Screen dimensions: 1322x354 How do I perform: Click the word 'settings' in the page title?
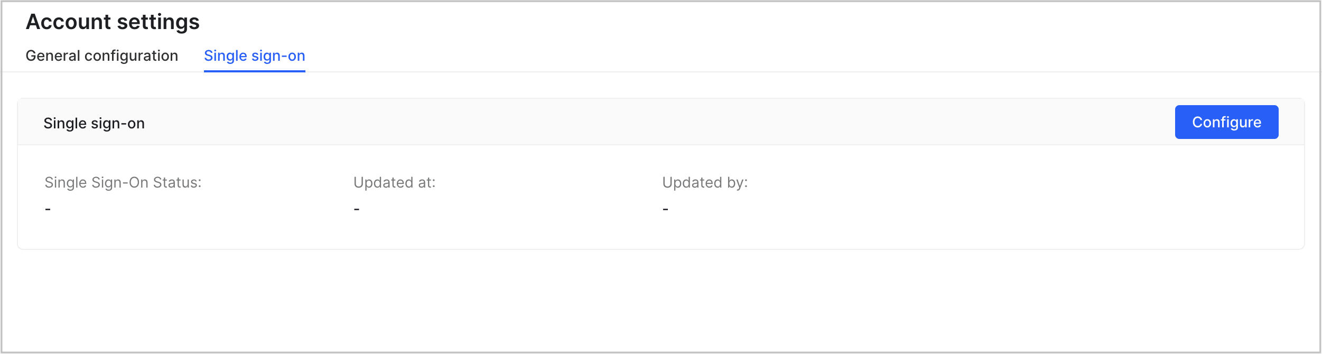158,22
